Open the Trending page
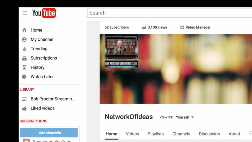Image resolution: width=252 pixels, height=142 pixels. pos(39,49)
